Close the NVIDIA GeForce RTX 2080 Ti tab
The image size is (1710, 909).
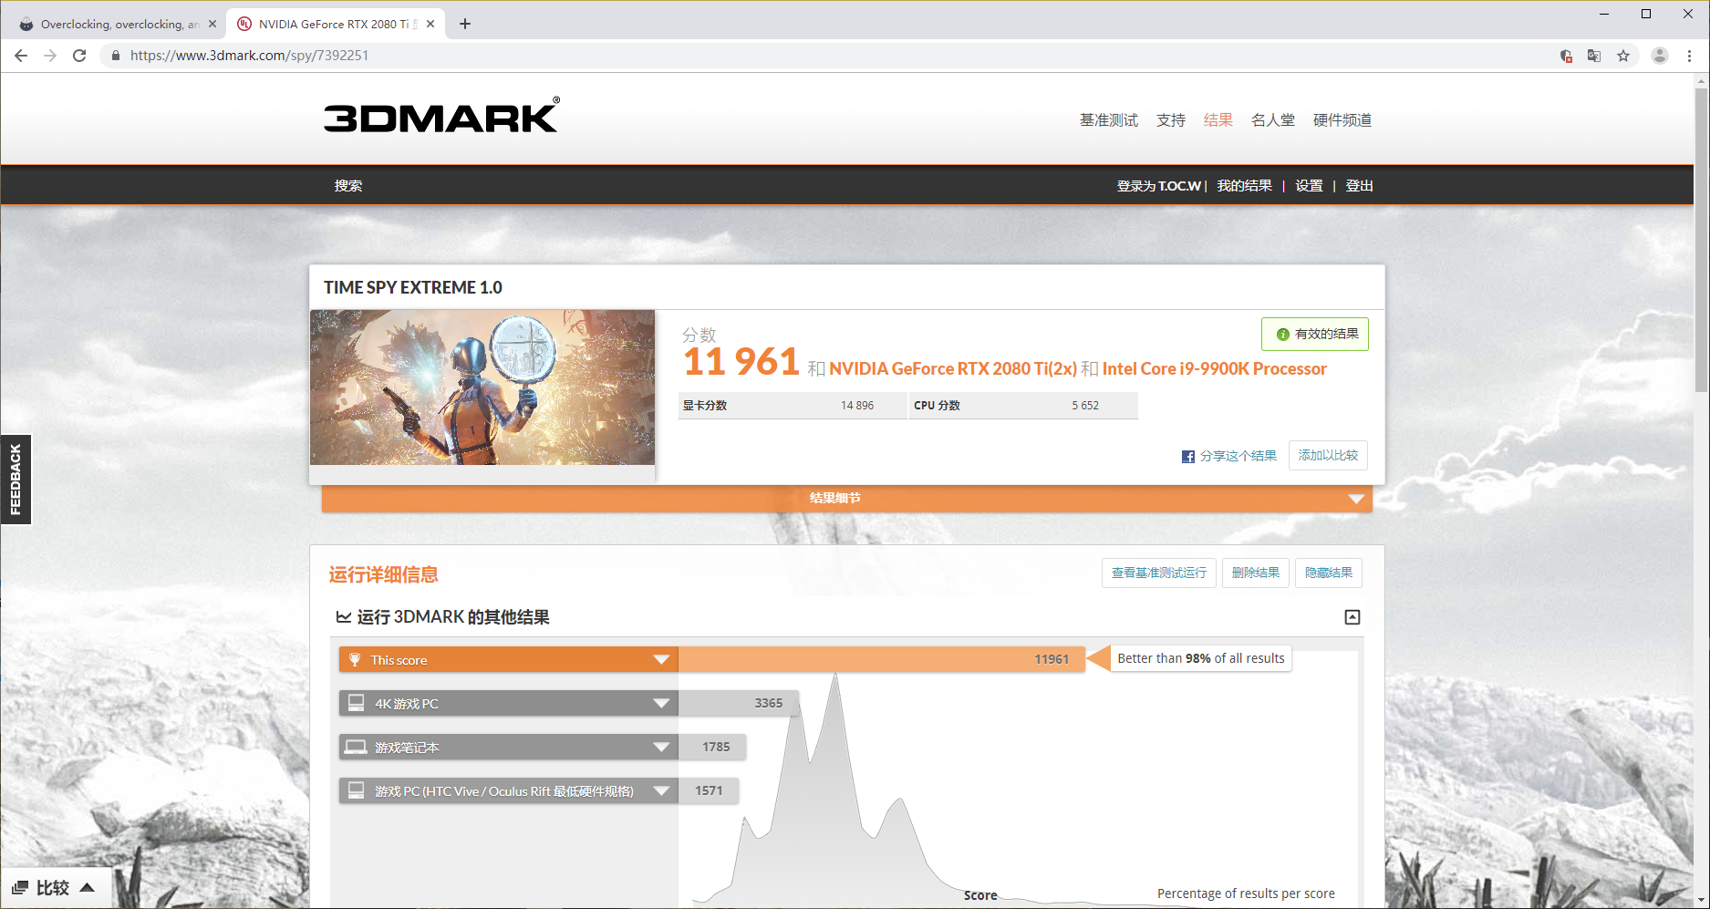click(430, 24)
